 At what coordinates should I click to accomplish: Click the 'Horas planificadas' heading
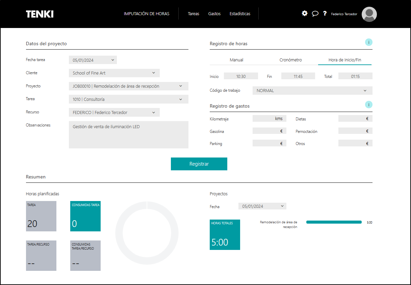point(43,194)
